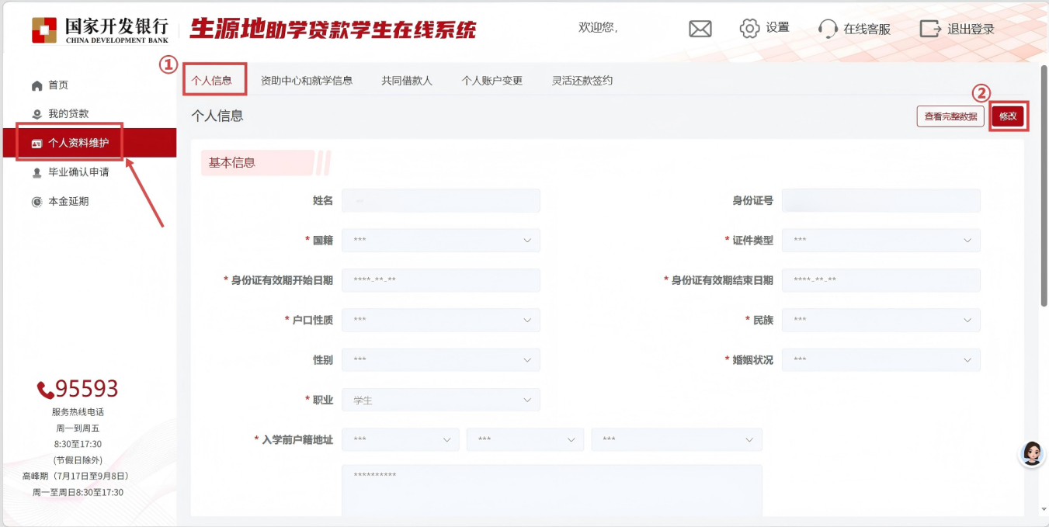Open 本金延期 in sidebar
Screen dimensions: 1049x527
pos(68,202)
